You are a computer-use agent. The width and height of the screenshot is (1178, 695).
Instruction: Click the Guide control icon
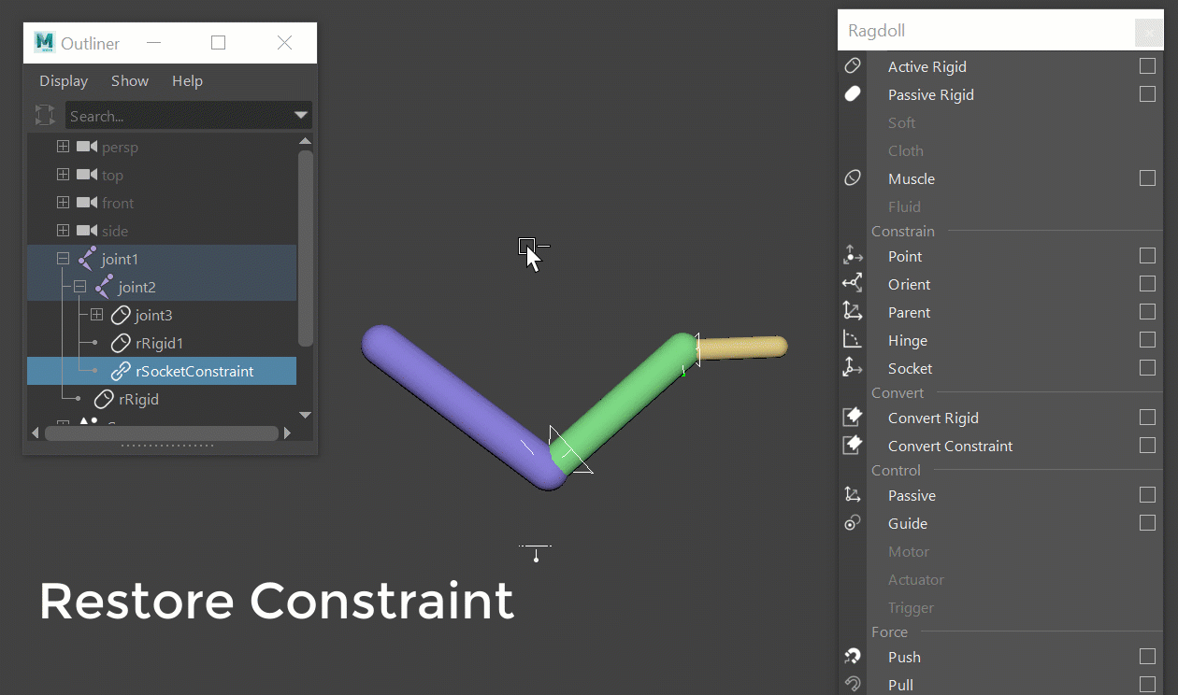(853, 523)
